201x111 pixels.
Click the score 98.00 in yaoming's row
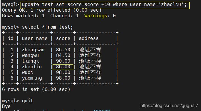click(x=63, y=78)
